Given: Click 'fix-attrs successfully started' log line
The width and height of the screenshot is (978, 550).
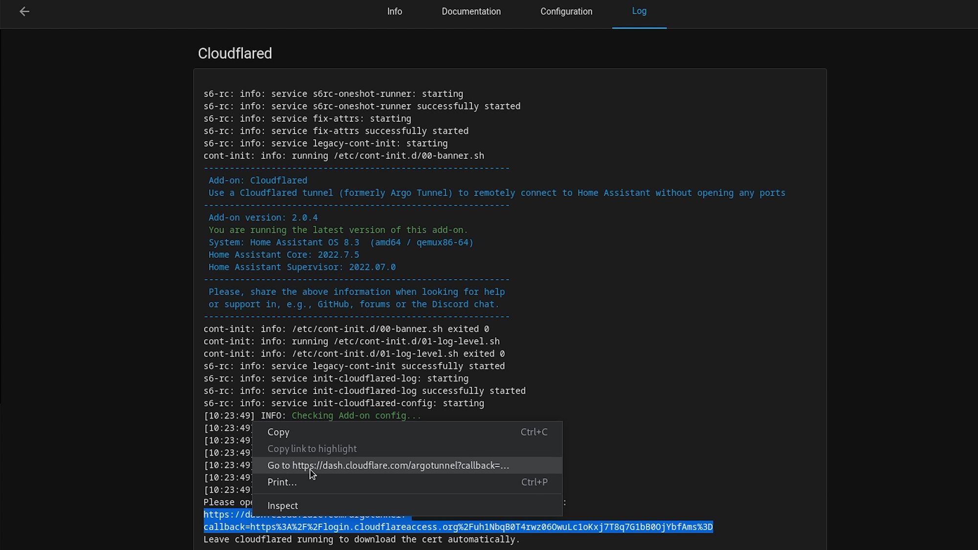Looking at the screenshot, I should (336, 131).
